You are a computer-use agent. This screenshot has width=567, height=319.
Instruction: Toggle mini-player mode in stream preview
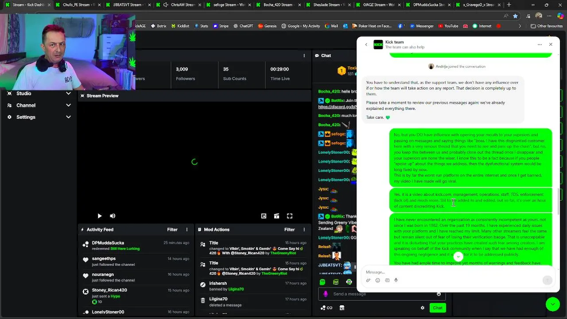click(264, 216)
